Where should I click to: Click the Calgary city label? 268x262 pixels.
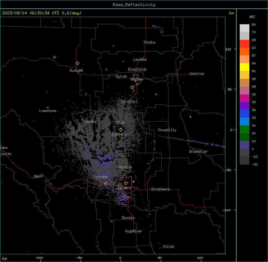124,188
